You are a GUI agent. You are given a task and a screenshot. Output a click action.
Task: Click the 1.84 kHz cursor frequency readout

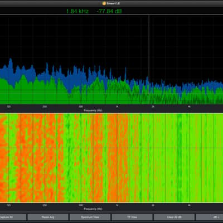[x=77, y=11]
